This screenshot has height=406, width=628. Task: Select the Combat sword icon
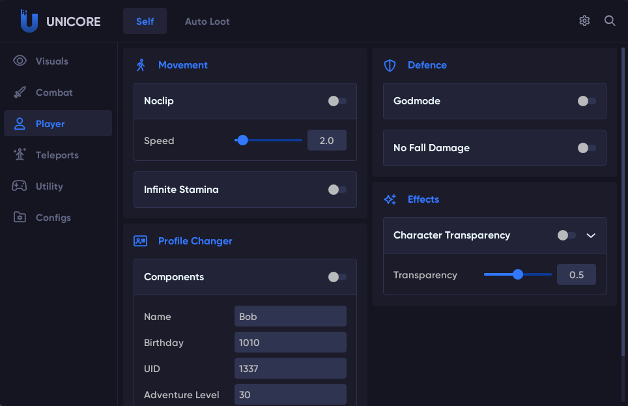tap(20, 93)
